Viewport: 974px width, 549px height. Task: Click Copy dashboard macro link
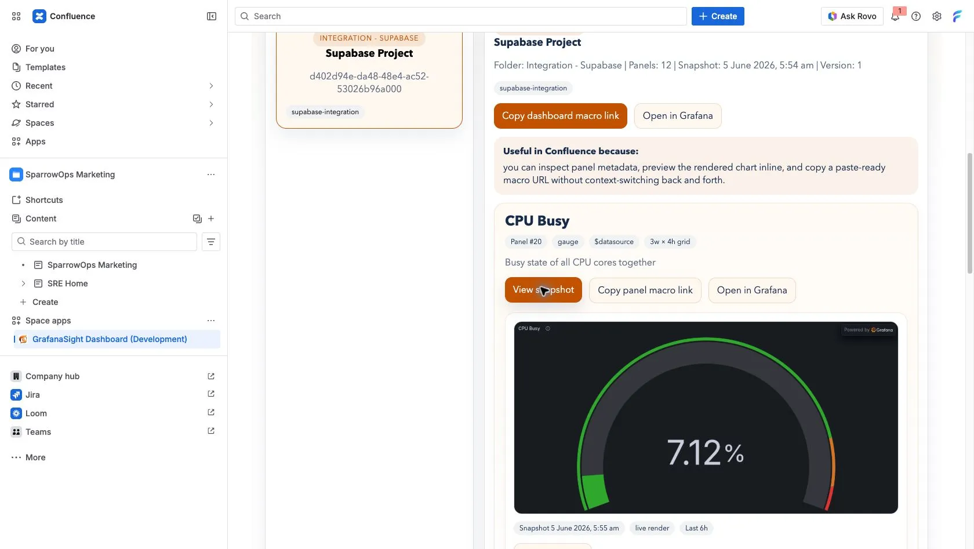click(561, 116)
